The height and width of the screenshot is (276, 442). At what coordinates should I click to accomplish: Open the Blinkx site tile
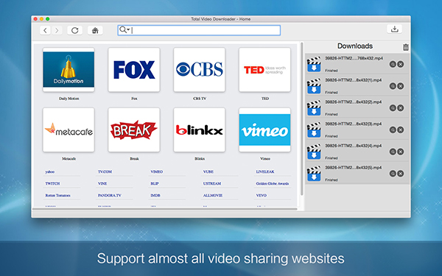[x=200, y=130]
